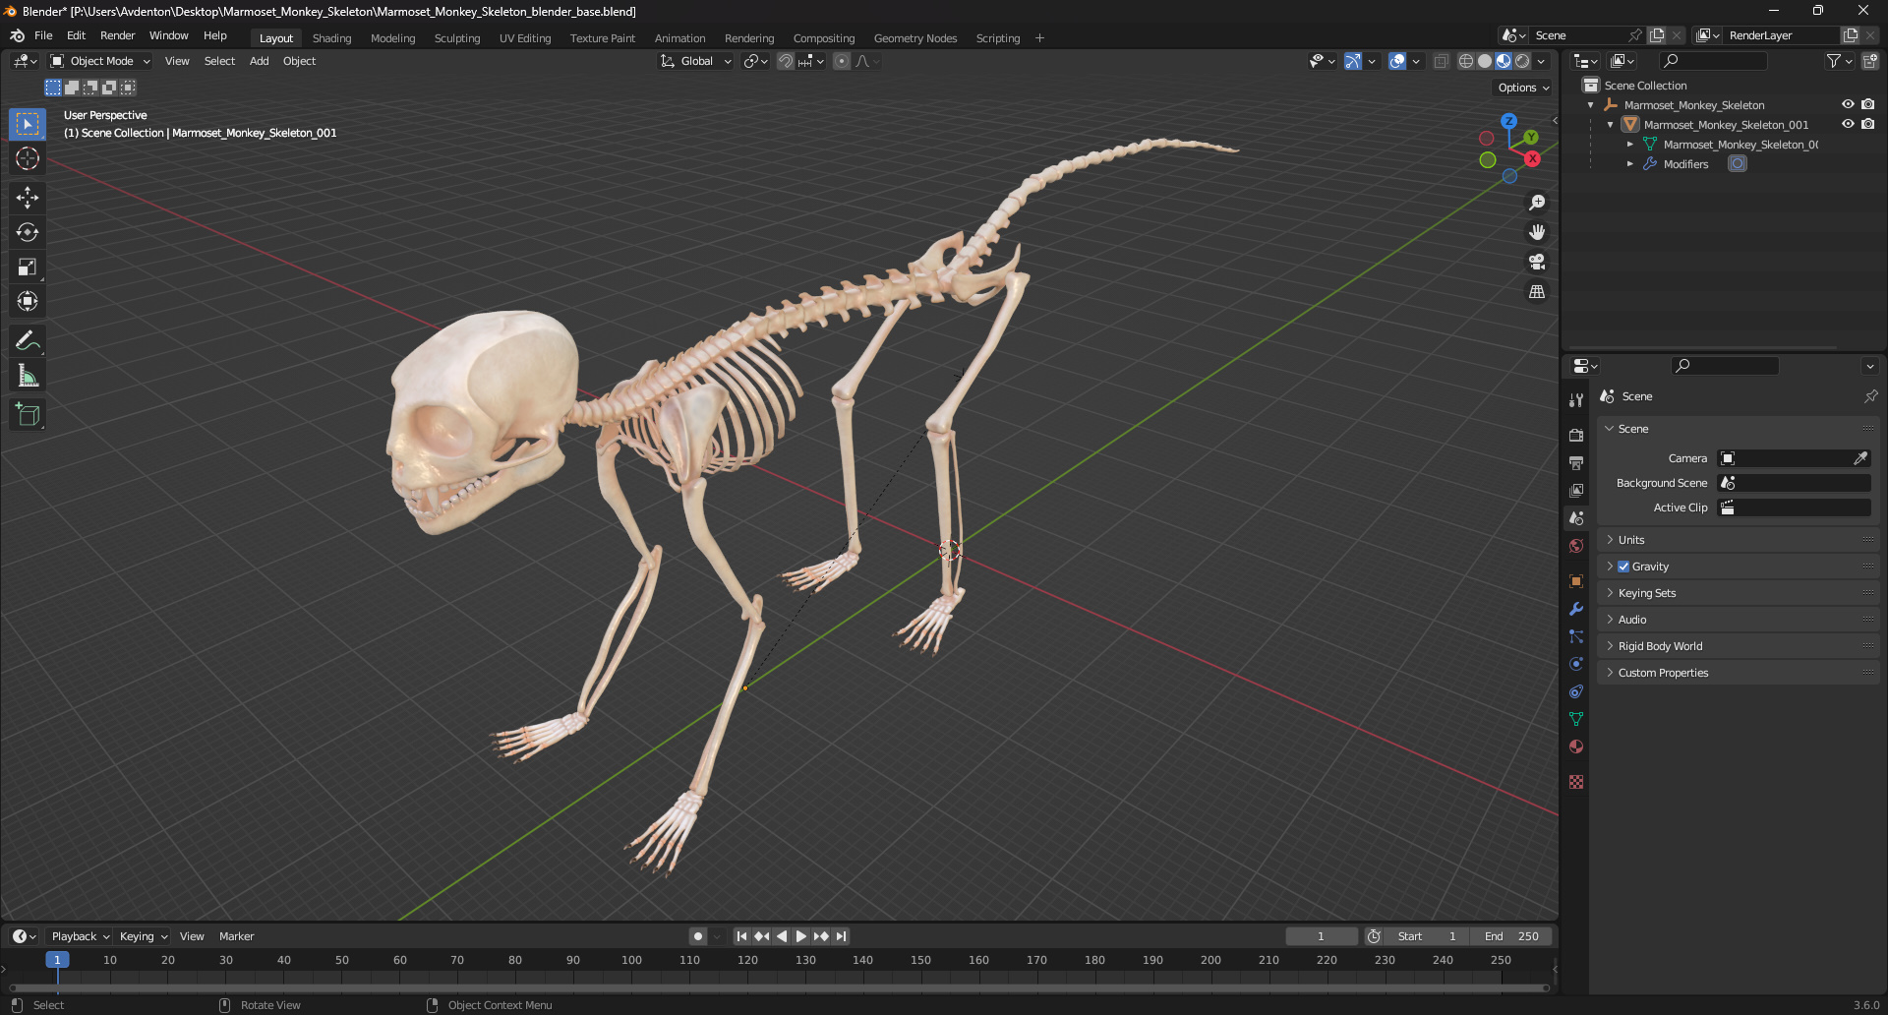1888x1015 pixels.
Task: Switch to the Geometry Nodes workspace
Action: (x=915, y=38)
